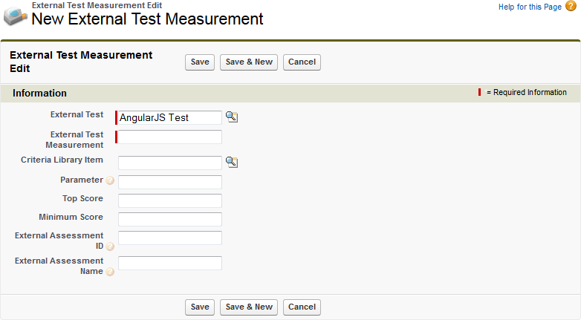Click the External Assessment ID help icon
This screenshot has width=581, height=320.
[110, 246]
